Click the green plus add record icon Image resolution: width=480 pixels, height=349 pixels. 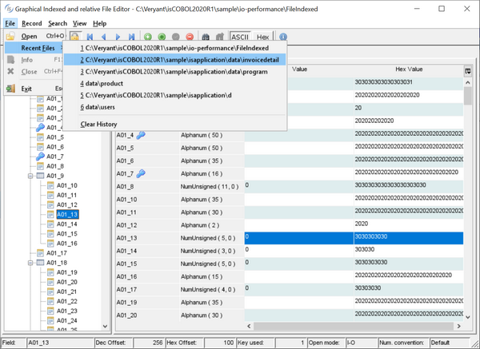148,37
